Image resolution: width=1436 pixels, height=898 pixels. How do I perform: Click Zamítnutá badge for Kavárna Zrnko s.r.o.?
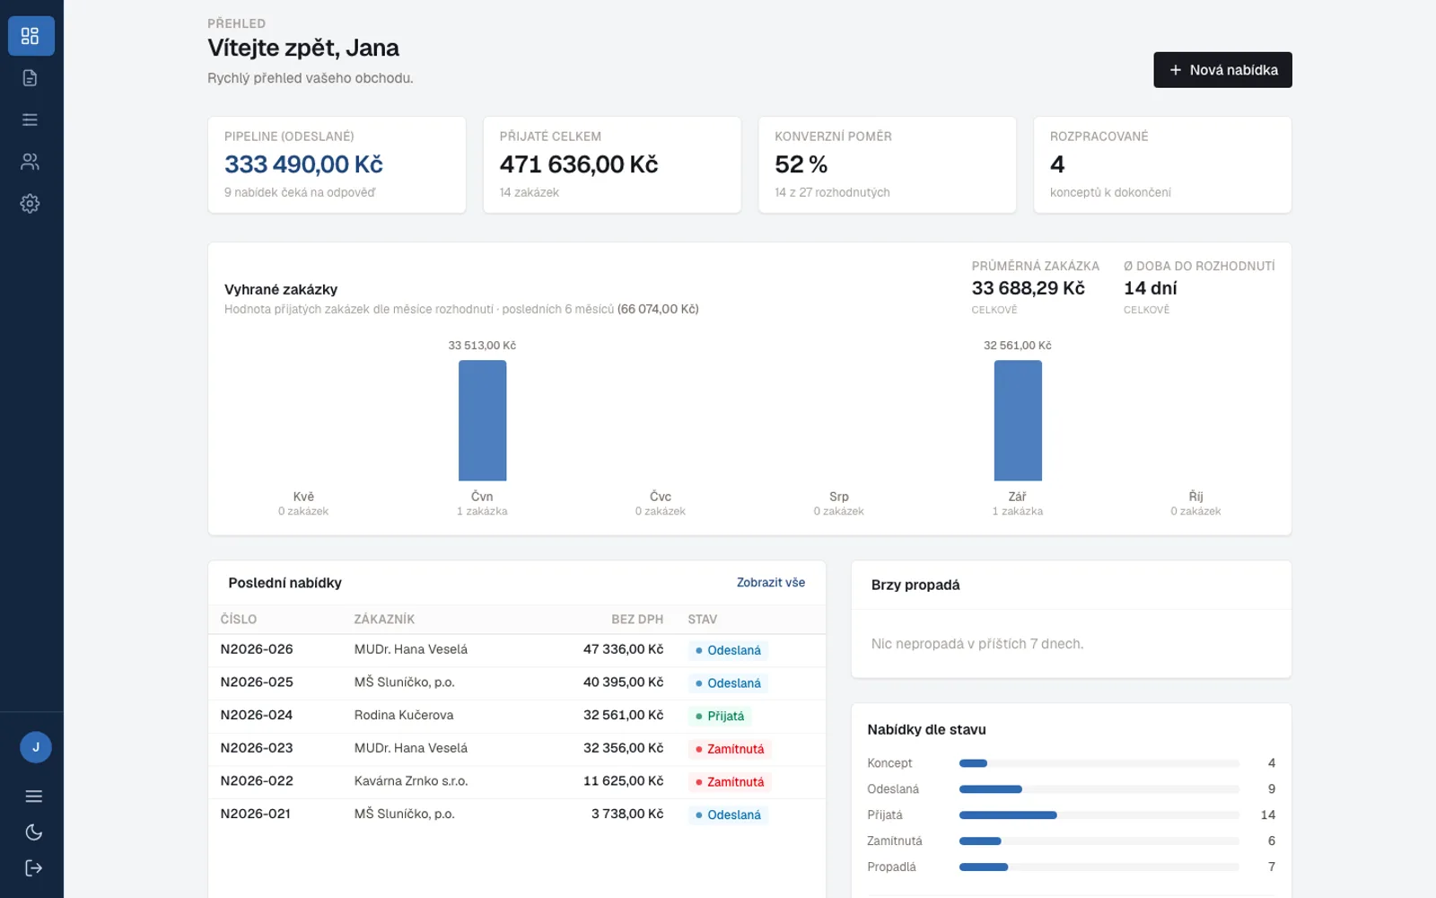730,782
